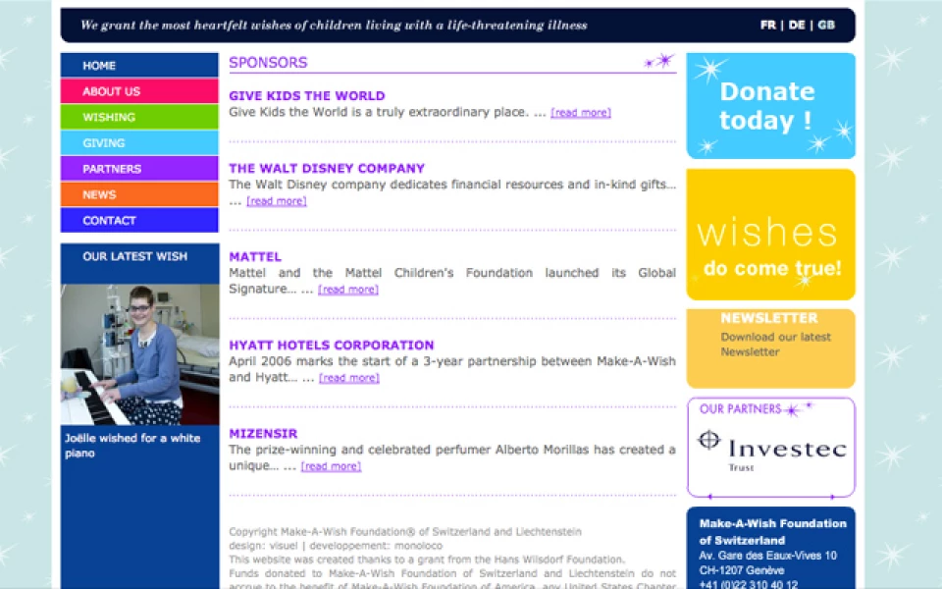Click the CH-1207 Genève address line
The image size is (942, 589).
(x=742, y=569)
